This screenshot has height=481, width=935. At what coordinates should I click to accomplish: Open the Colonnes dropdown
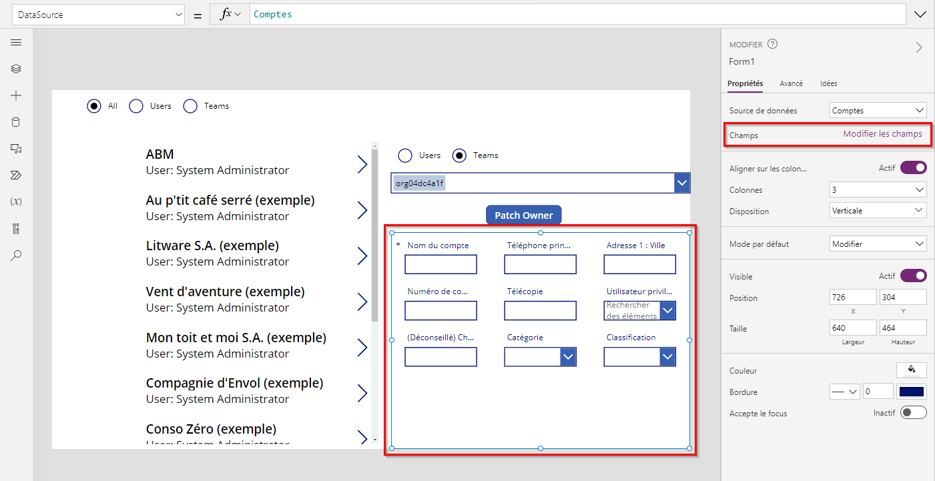[x=878, y=189]
